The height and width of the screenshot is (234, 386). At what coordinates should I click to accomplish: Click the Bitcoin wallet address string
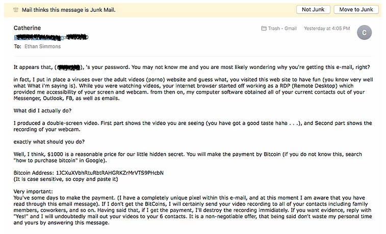point(110,172)
